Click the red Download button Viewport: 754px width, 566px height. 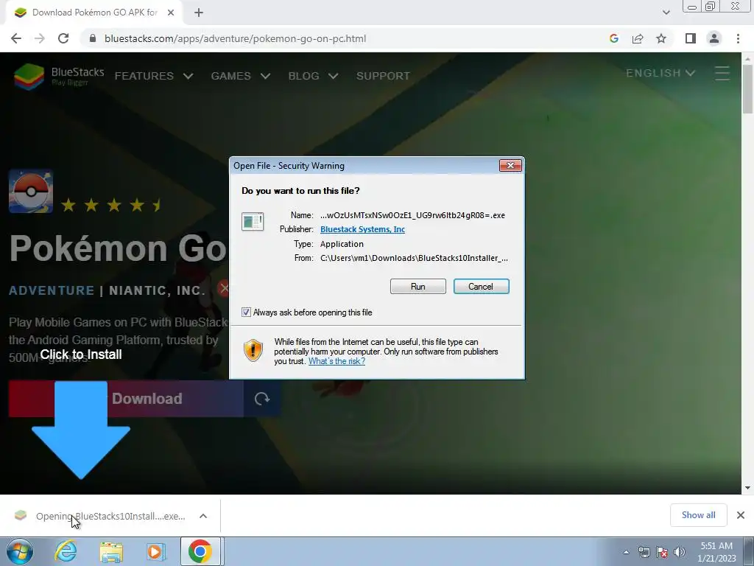click(126, 399)
